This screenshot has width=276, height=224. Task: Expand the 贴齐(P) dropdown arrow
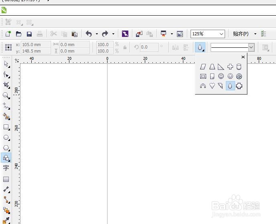pyautogui.click(x=255, y=34)
